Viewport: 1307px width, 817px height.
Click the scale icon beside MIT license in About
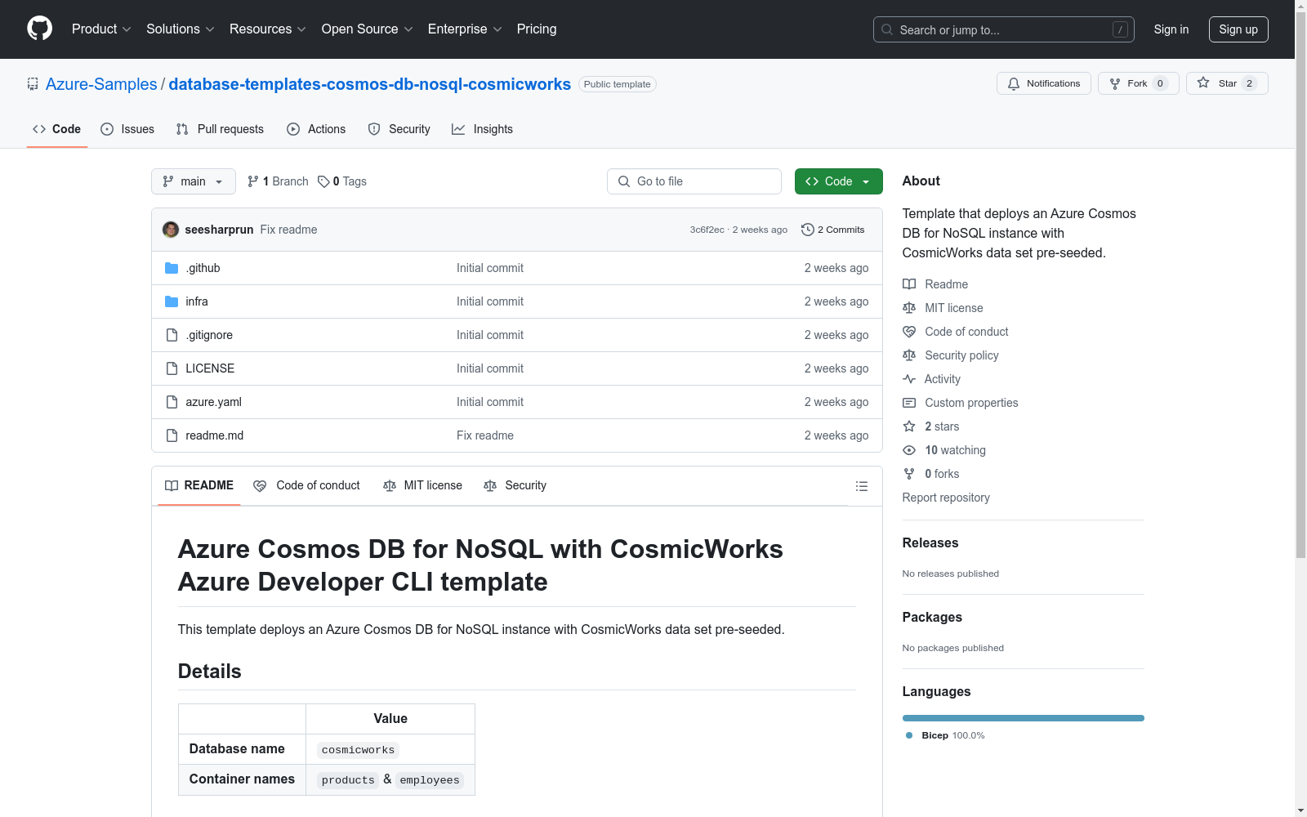[909, 308]
